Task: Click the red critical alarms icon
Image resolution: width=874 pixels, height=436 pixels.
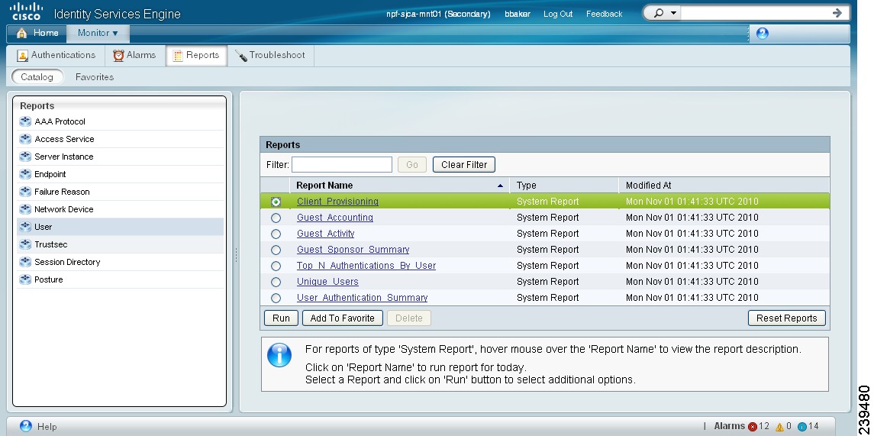Action: [x=753, y=427]
